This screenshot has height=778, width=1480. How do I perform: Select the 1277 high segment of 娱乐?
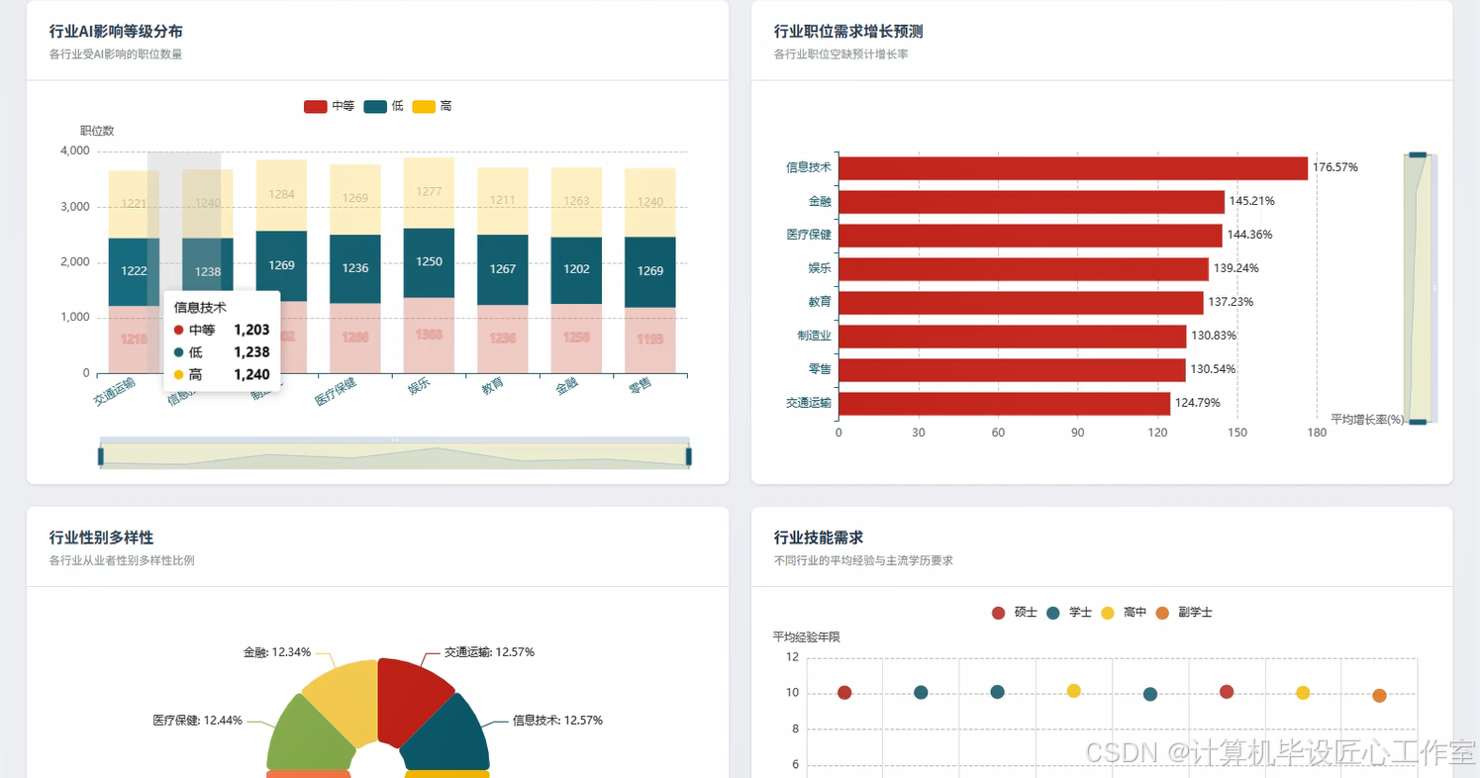429,193
